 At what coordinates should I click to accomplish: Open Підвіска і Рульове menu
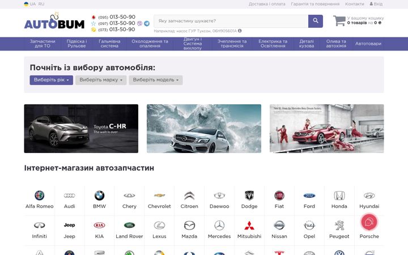click(76, 44)
